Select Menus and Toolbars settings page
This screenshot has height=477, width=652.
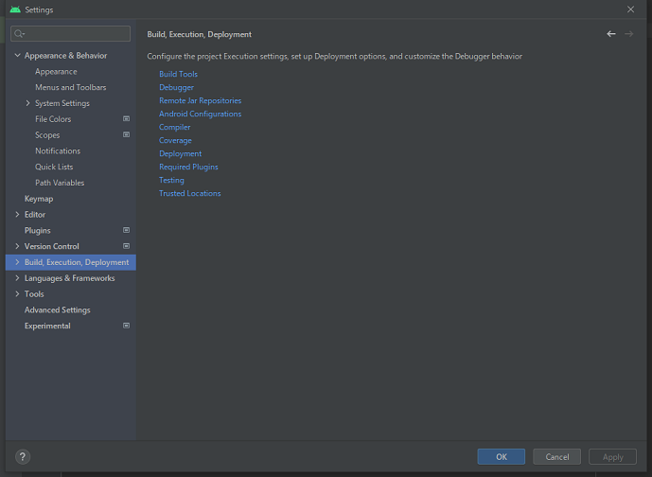(70, 88)
